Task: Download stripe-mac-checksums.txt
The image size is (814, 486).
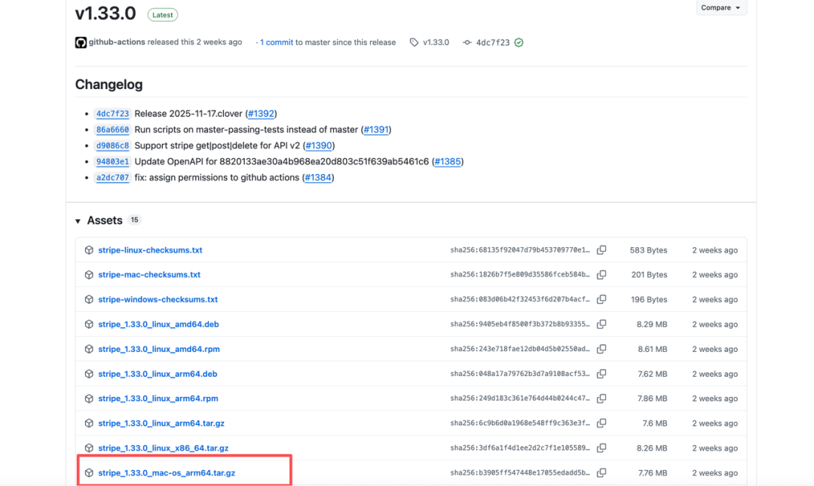Action: click(x=149, y=275)
